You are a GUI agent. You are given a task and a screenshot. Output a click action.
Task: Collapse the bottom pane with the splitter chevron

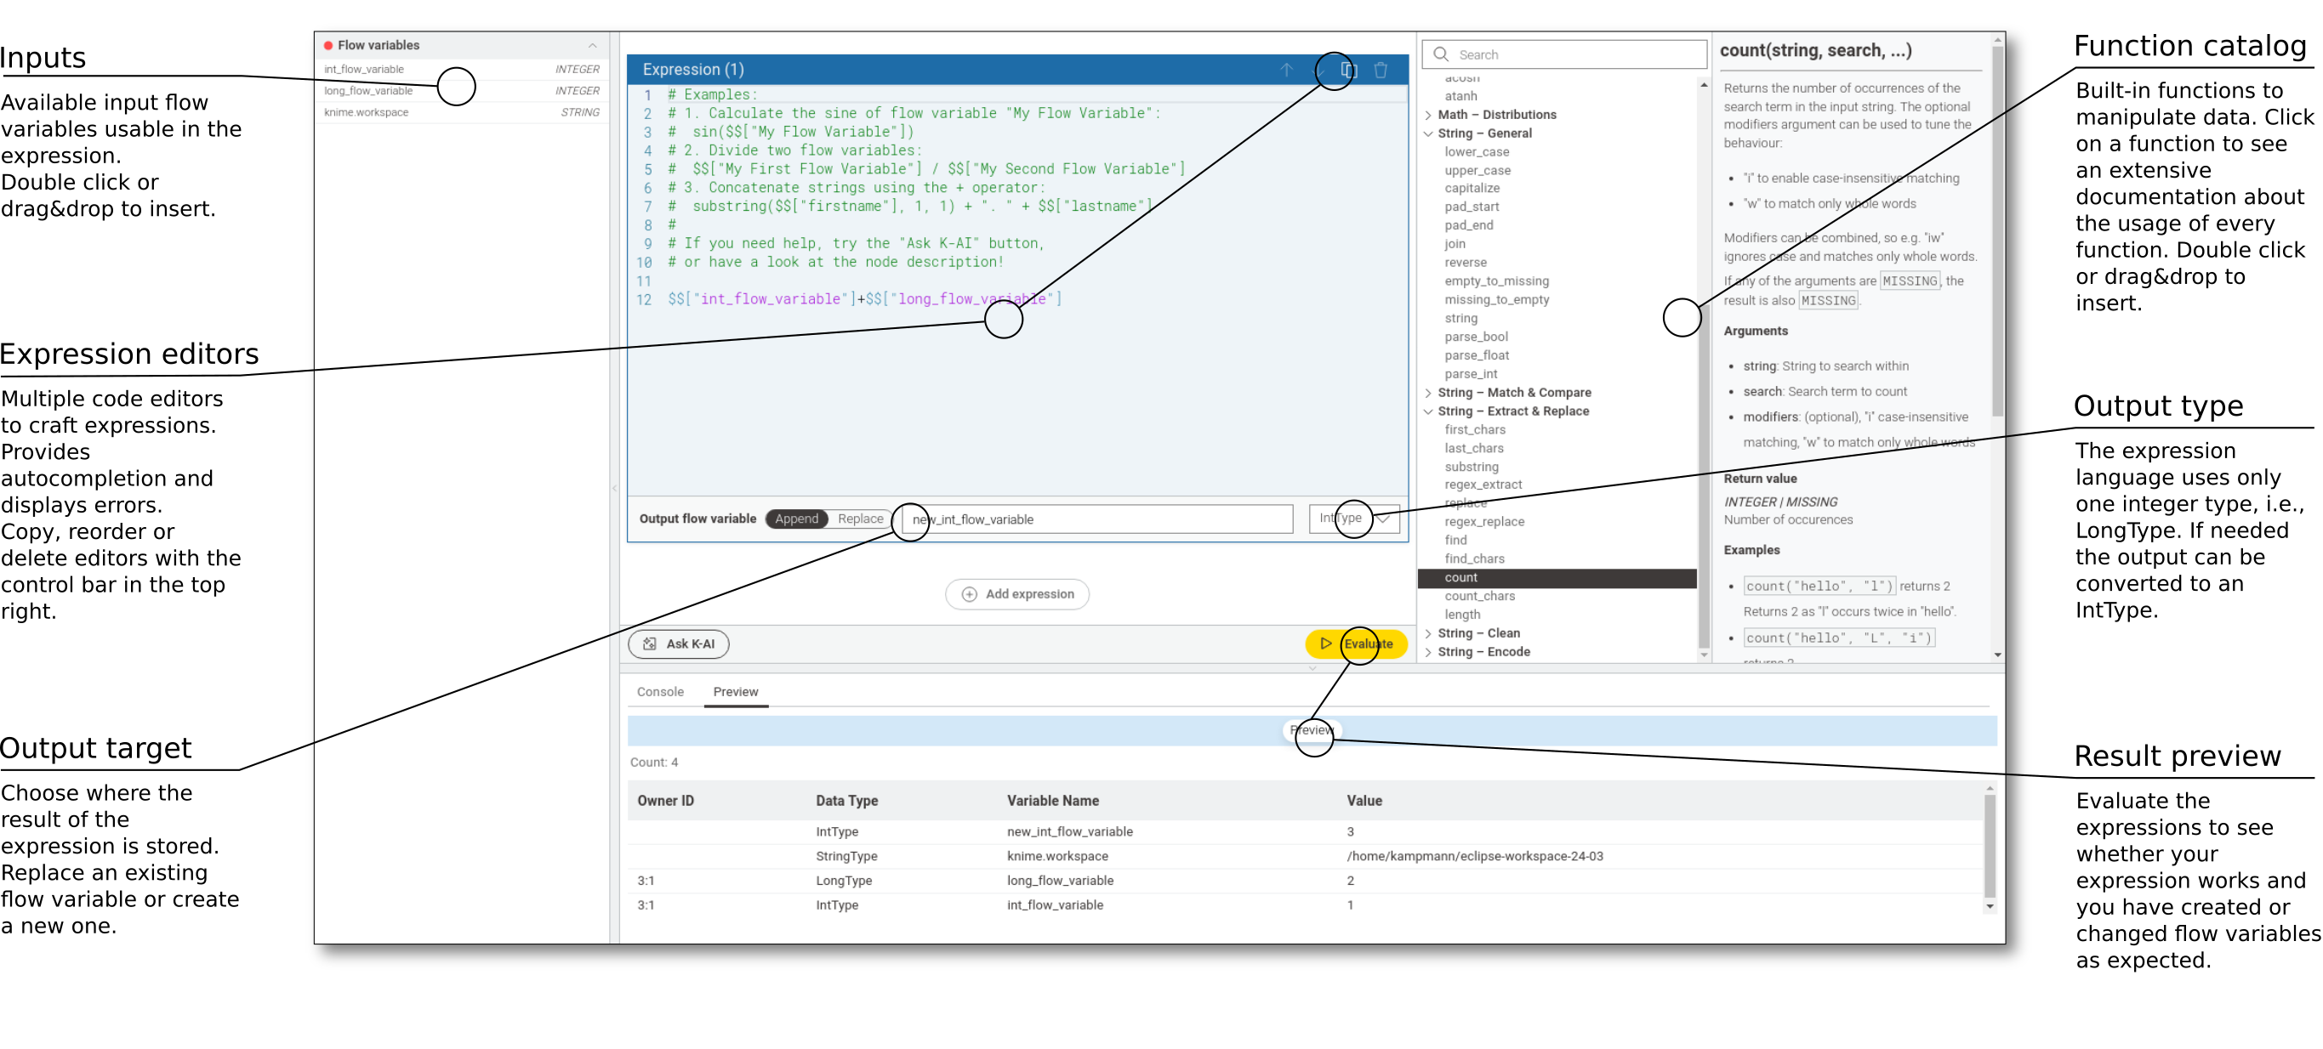[x=1312, y=668]
